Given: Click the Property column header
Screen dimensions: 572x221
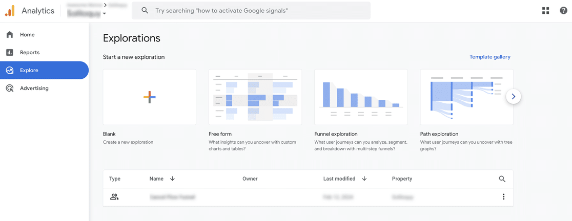Looking at the screenshot, I should pos(402,179).
